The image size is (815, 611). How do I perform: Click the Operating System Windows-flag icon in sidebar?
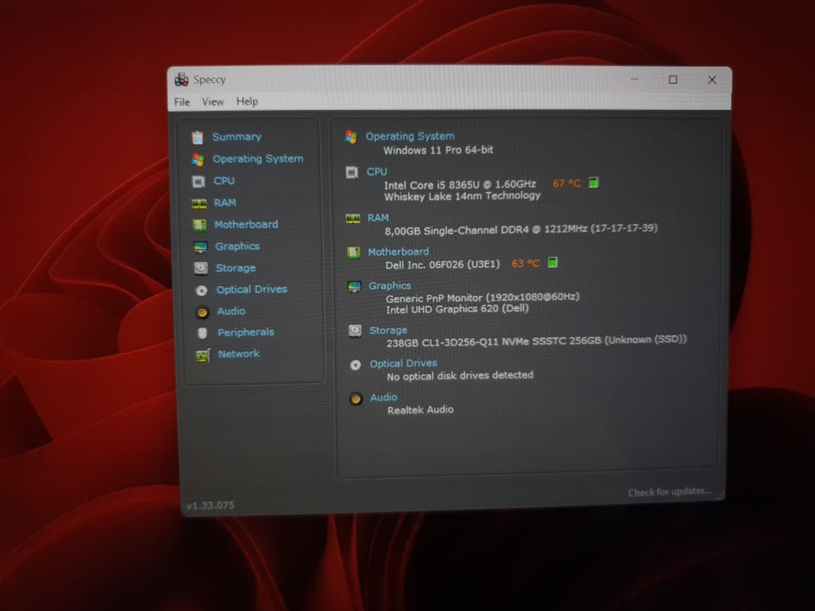198,160
